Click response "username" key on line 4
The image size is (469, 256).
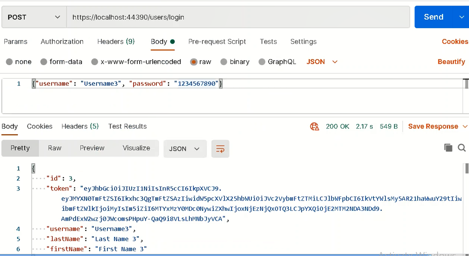[65, 229]
